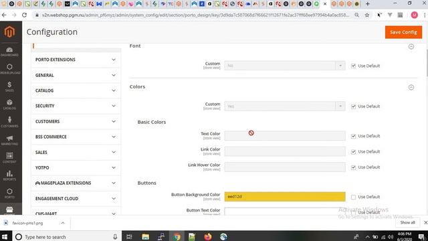Bookmark this page with the star icon

367,15
